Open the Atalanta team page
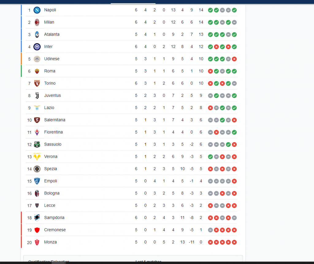314x264 pixels. pyautogui.click(x=52, y=34)
